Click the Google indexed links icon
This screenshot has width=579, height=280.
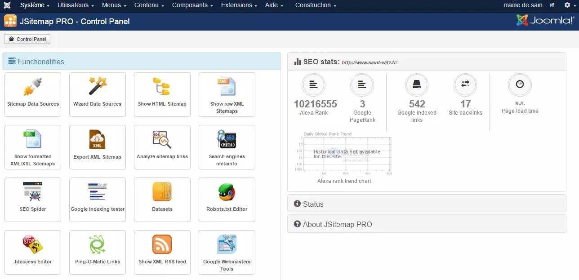pyautogui.click(x=417, y=84)
